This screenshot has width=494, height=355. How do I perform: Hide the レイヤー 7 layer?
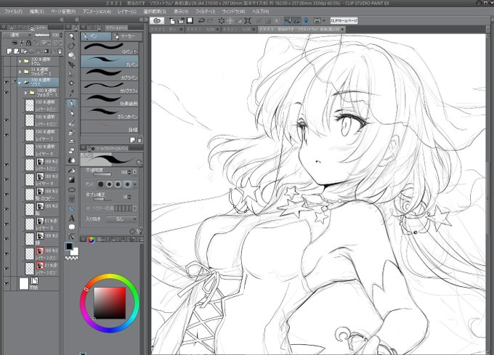click(x=7, y=135)
